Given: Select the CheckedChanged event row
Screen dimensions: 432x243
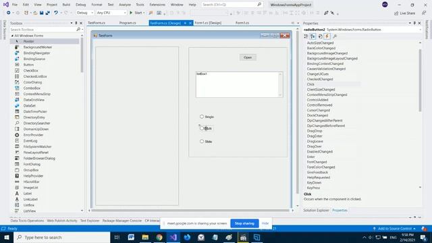Looking at the screenshot, I should (x=320, y=79).
